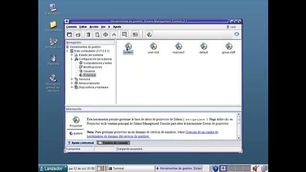
Task: Click the show panes toolbar icon
Action: [135, 35]
